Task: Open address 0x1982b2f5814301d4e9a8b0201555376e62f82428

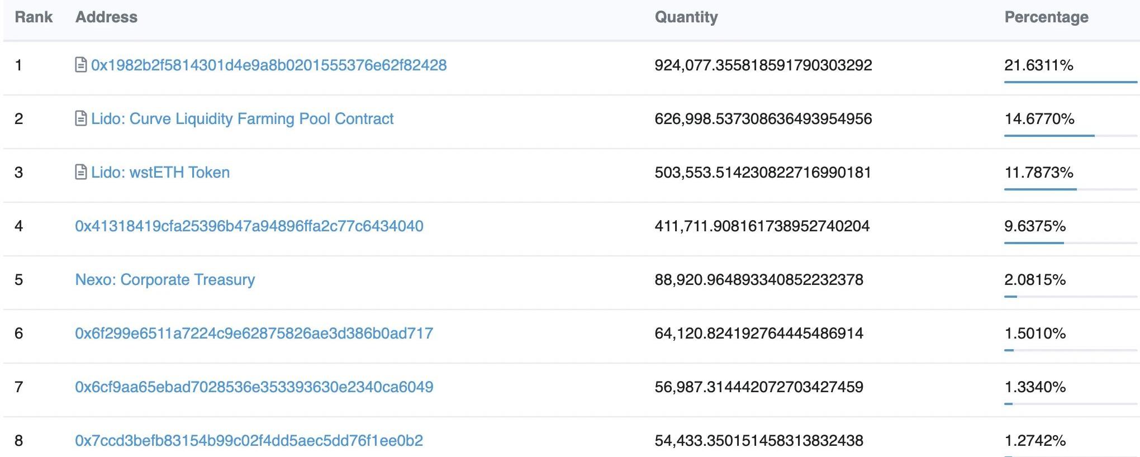Action: [268, 65]
